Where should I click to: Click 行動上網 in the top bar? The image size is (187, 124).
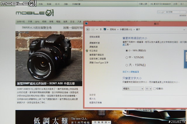pyautogui.click(x=143, y=4)
